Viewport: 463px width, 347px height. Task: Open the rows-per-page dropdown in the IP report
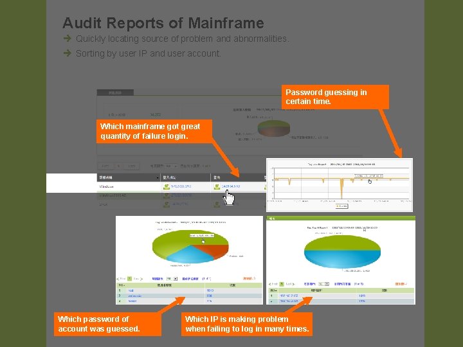[324, 284]
